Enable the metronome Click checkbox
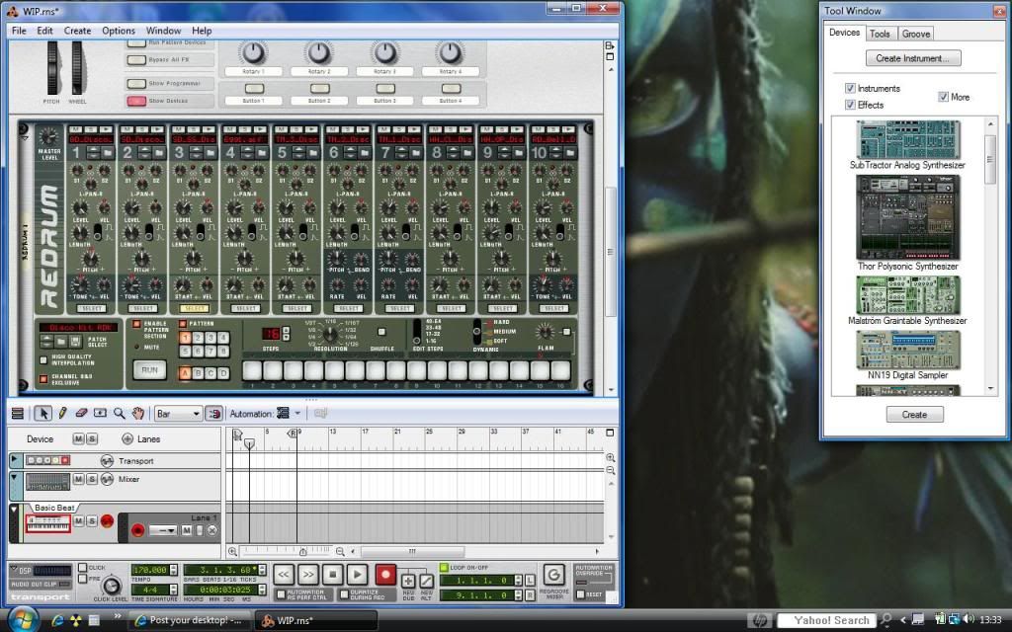Viewport: 1012px width, 632px height. [x=82, y=568]
